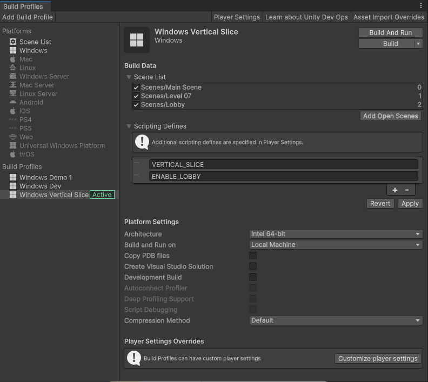Choose the Web platform icon
Image resolution: width=428 pixels, height=382 pixels.
[x=13, y=137]
